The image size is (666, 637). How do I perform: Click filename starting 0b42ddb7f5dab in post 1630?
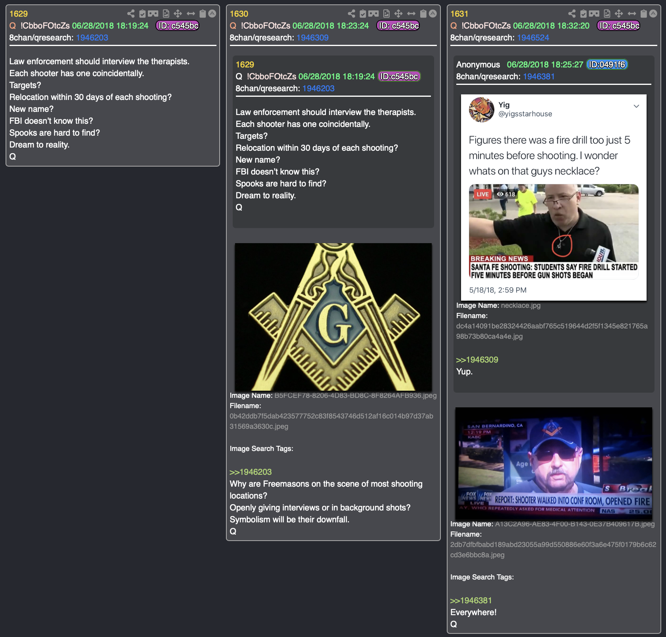331,421
